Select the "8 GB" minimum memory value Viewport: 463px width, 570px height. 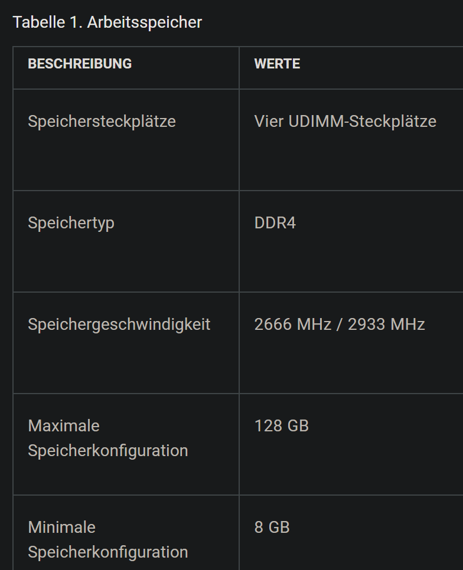click(272, 528)
